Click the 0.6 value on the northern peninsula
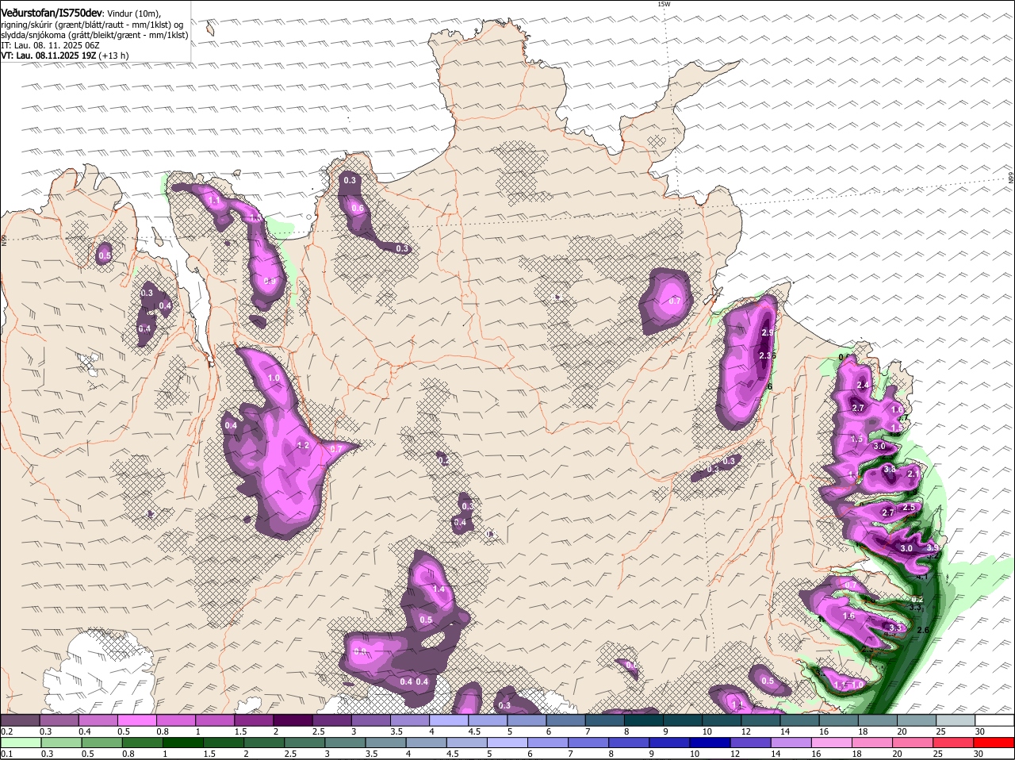Image resolution: width=1015 pixels, height=760 pixels. (x=358, y=209)
